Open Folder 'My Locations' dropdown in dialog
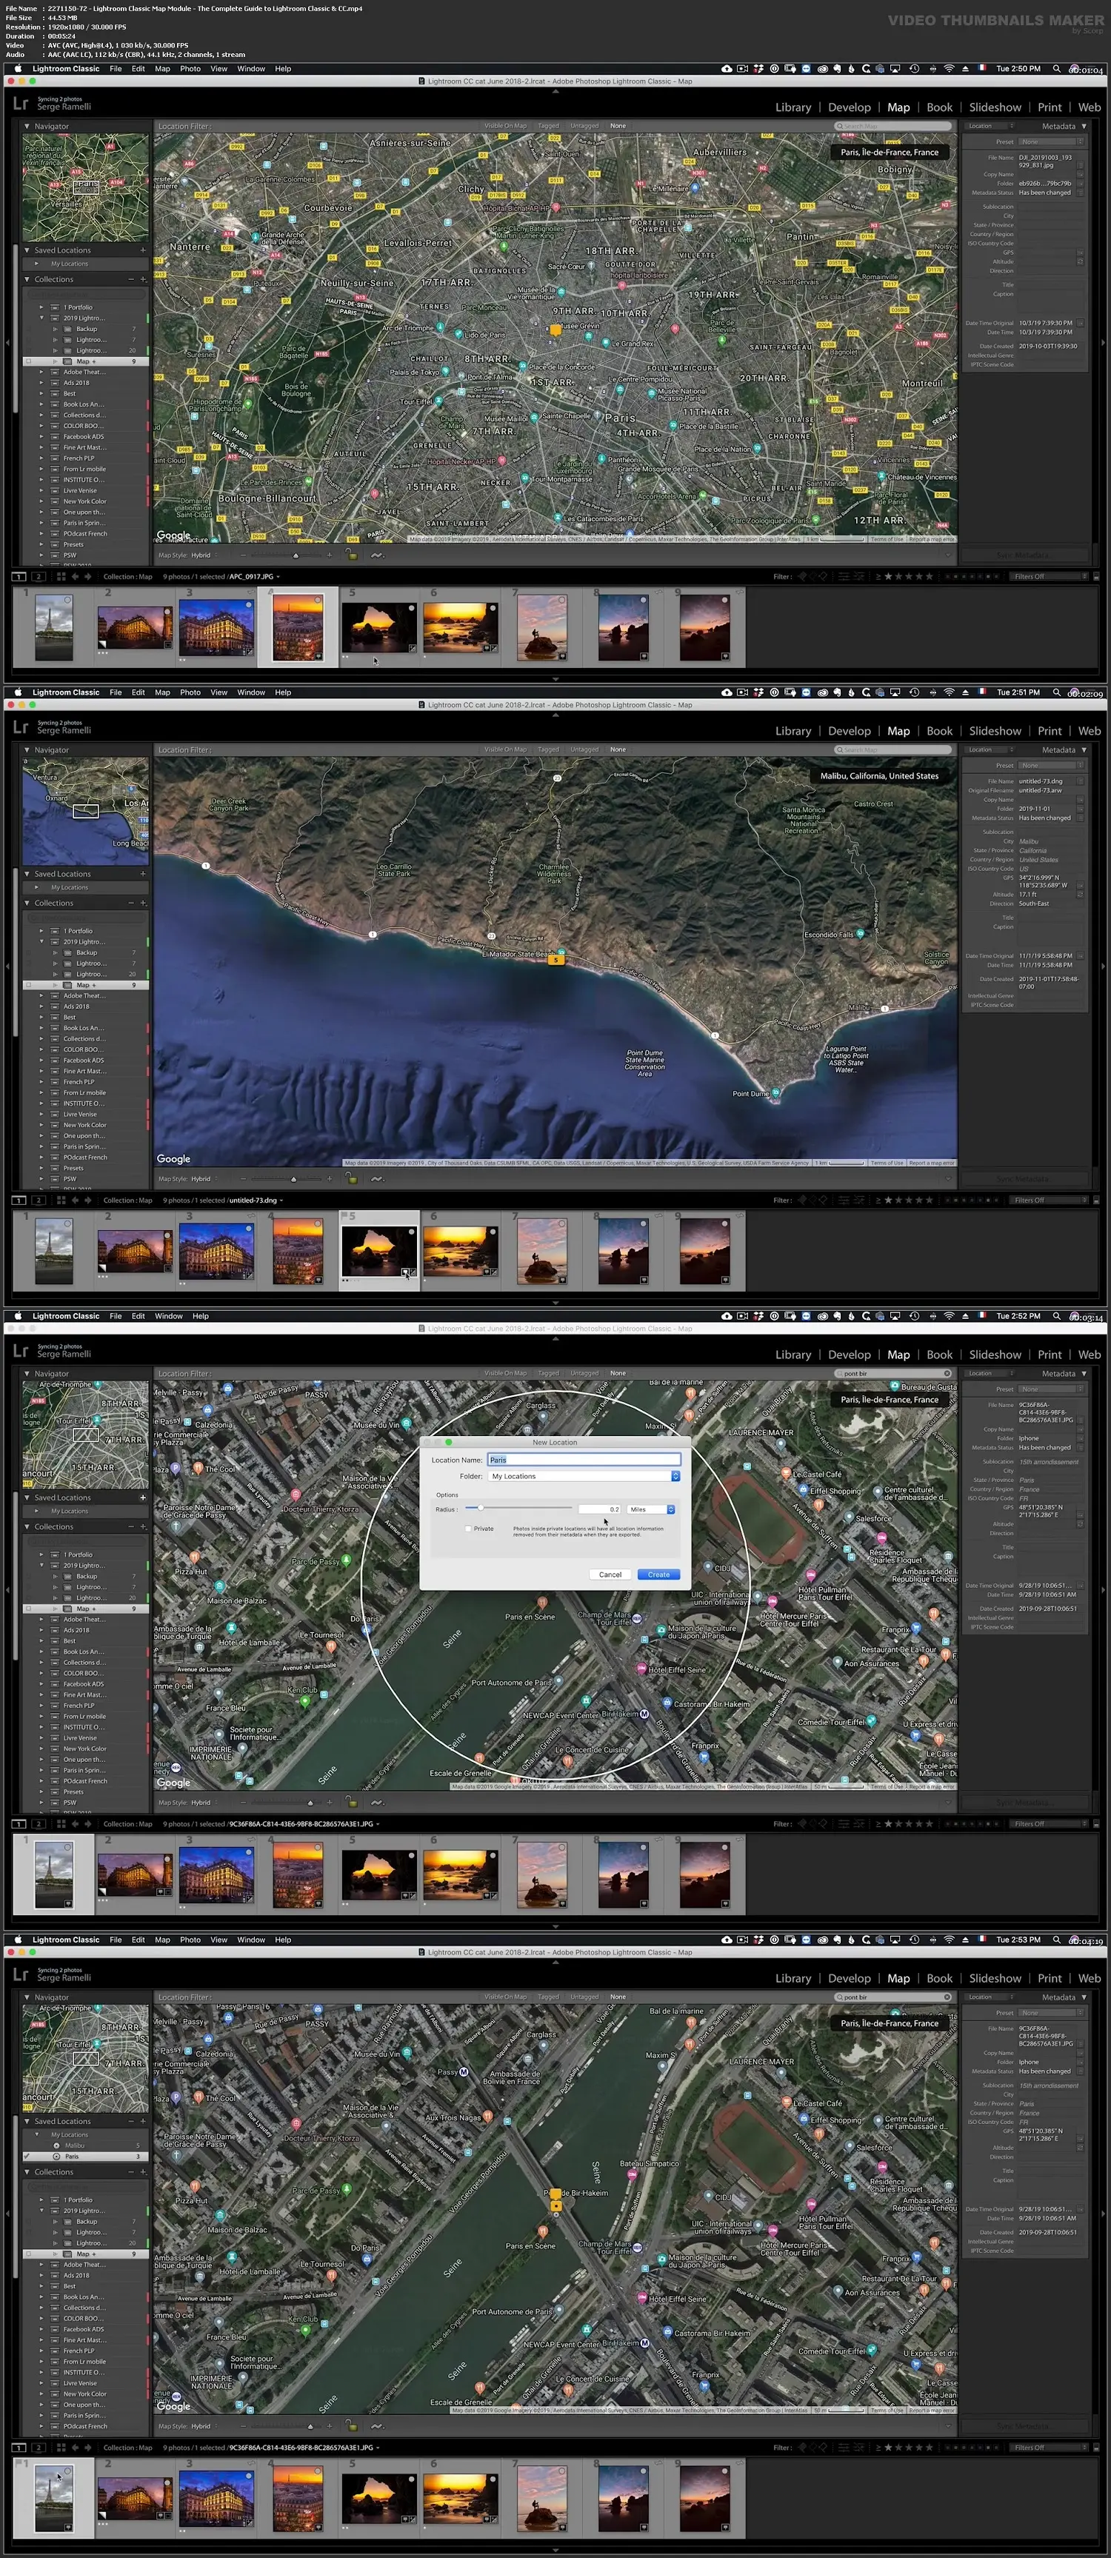This screenshot has width=1111, height=2558. pos(584,1477)
